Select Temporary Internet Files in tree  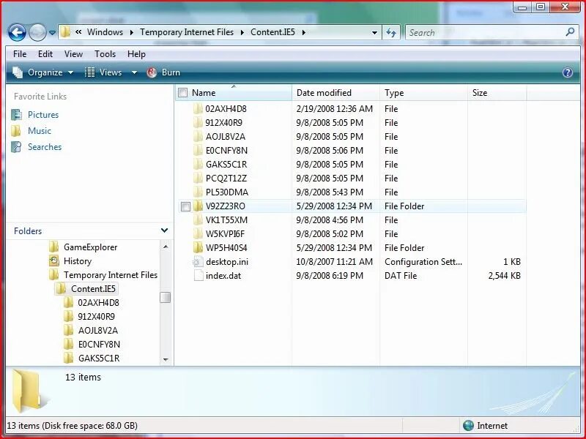point(111,275)
